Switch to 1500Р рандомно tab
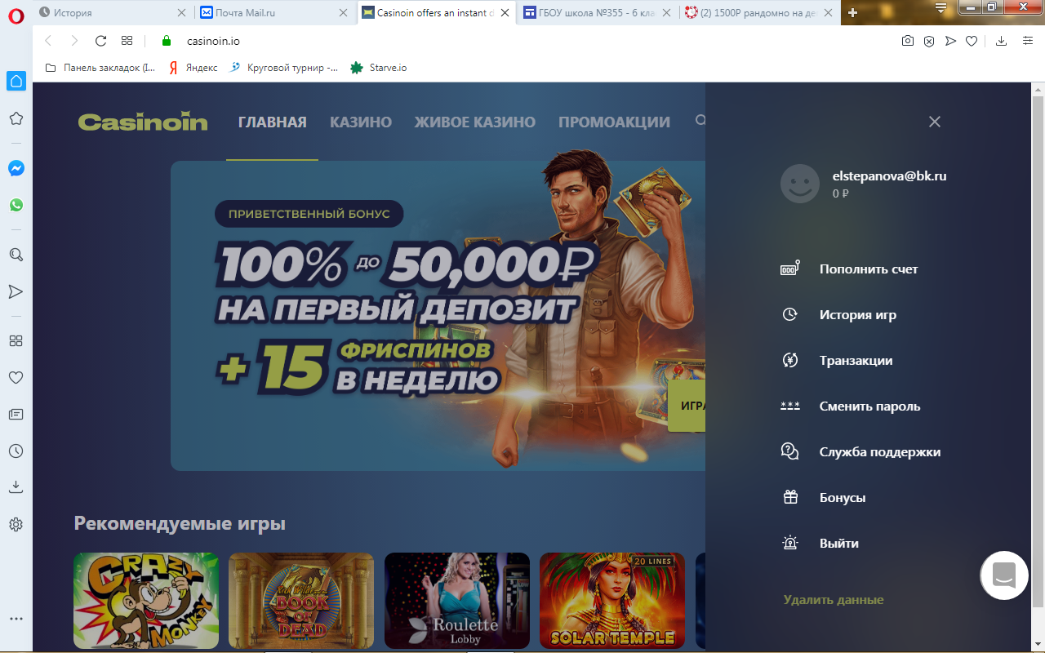1045x653 pixels. pyautogui.click(x=760, y=13)
